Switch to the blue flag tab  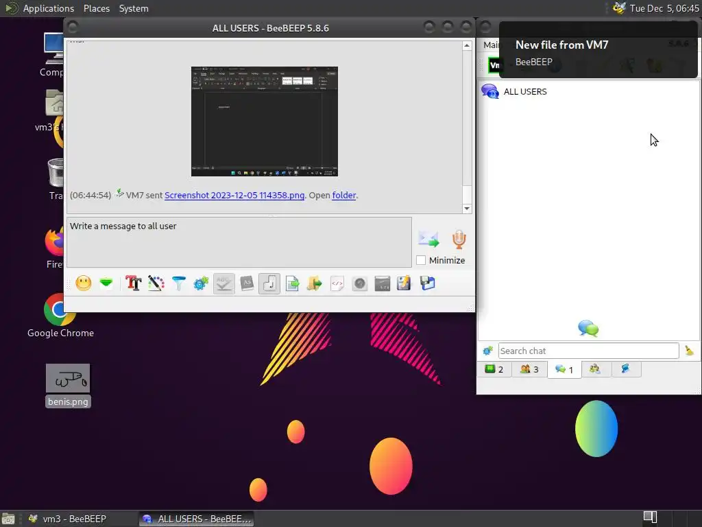(x=625, y=369)
